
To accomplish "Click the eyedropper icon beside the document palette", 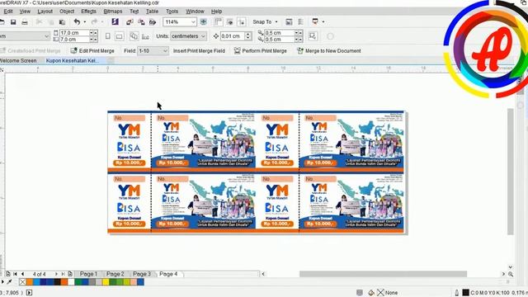I will click(x=9, y=281).
